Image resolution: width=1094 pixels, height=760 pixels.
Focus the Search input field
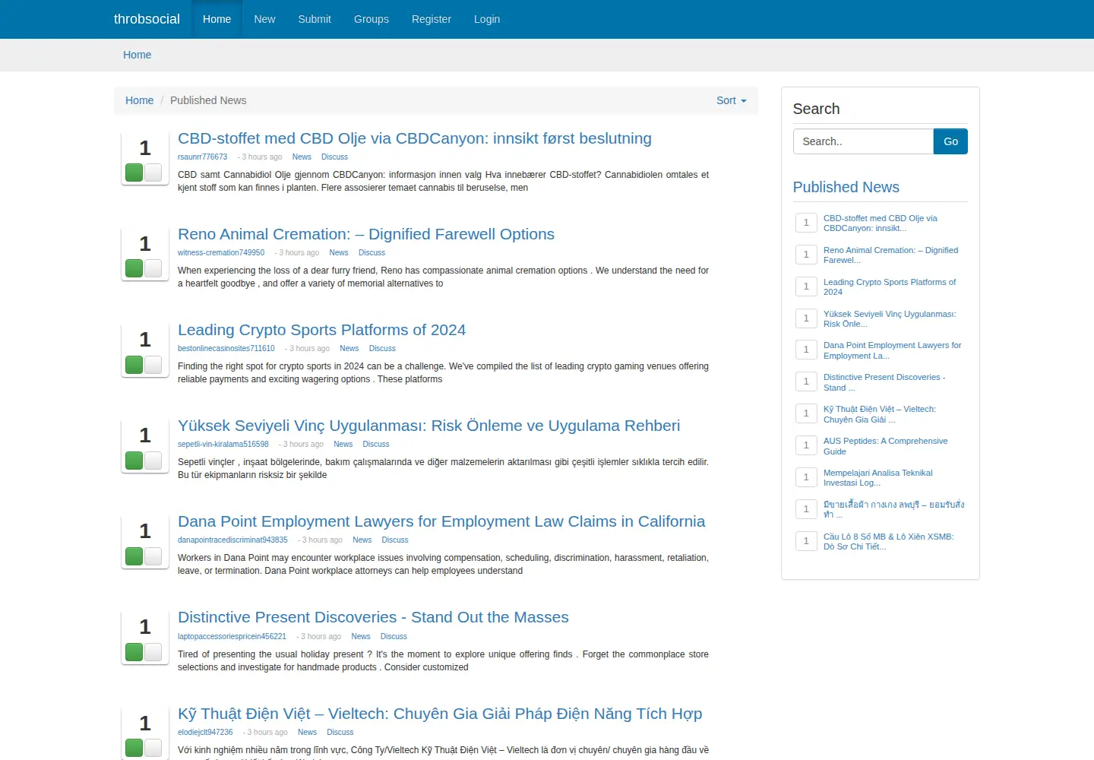863,141
